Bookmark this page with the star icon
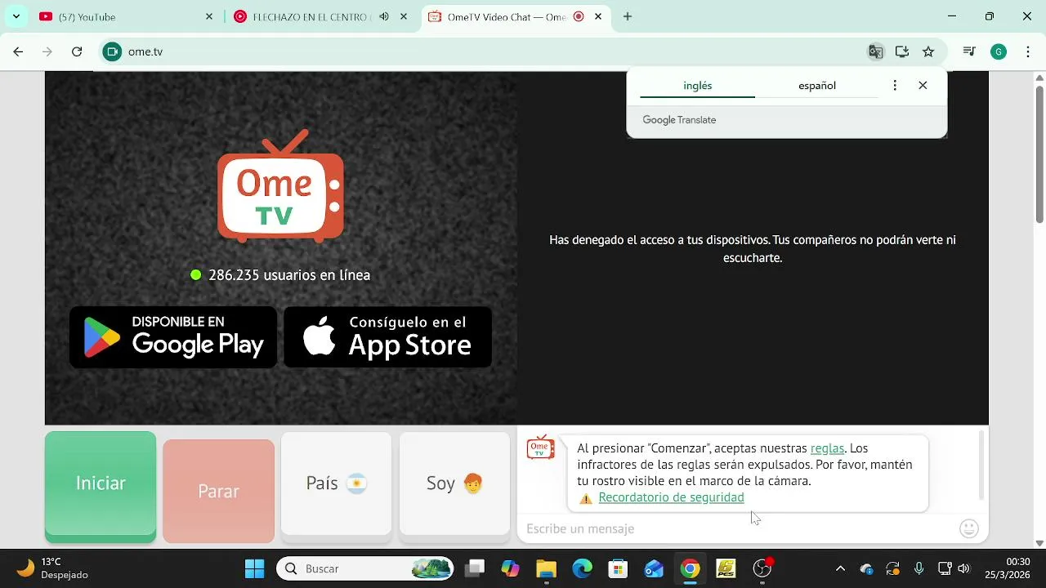Screen dimensions: 1046x588 click(928, 51)
